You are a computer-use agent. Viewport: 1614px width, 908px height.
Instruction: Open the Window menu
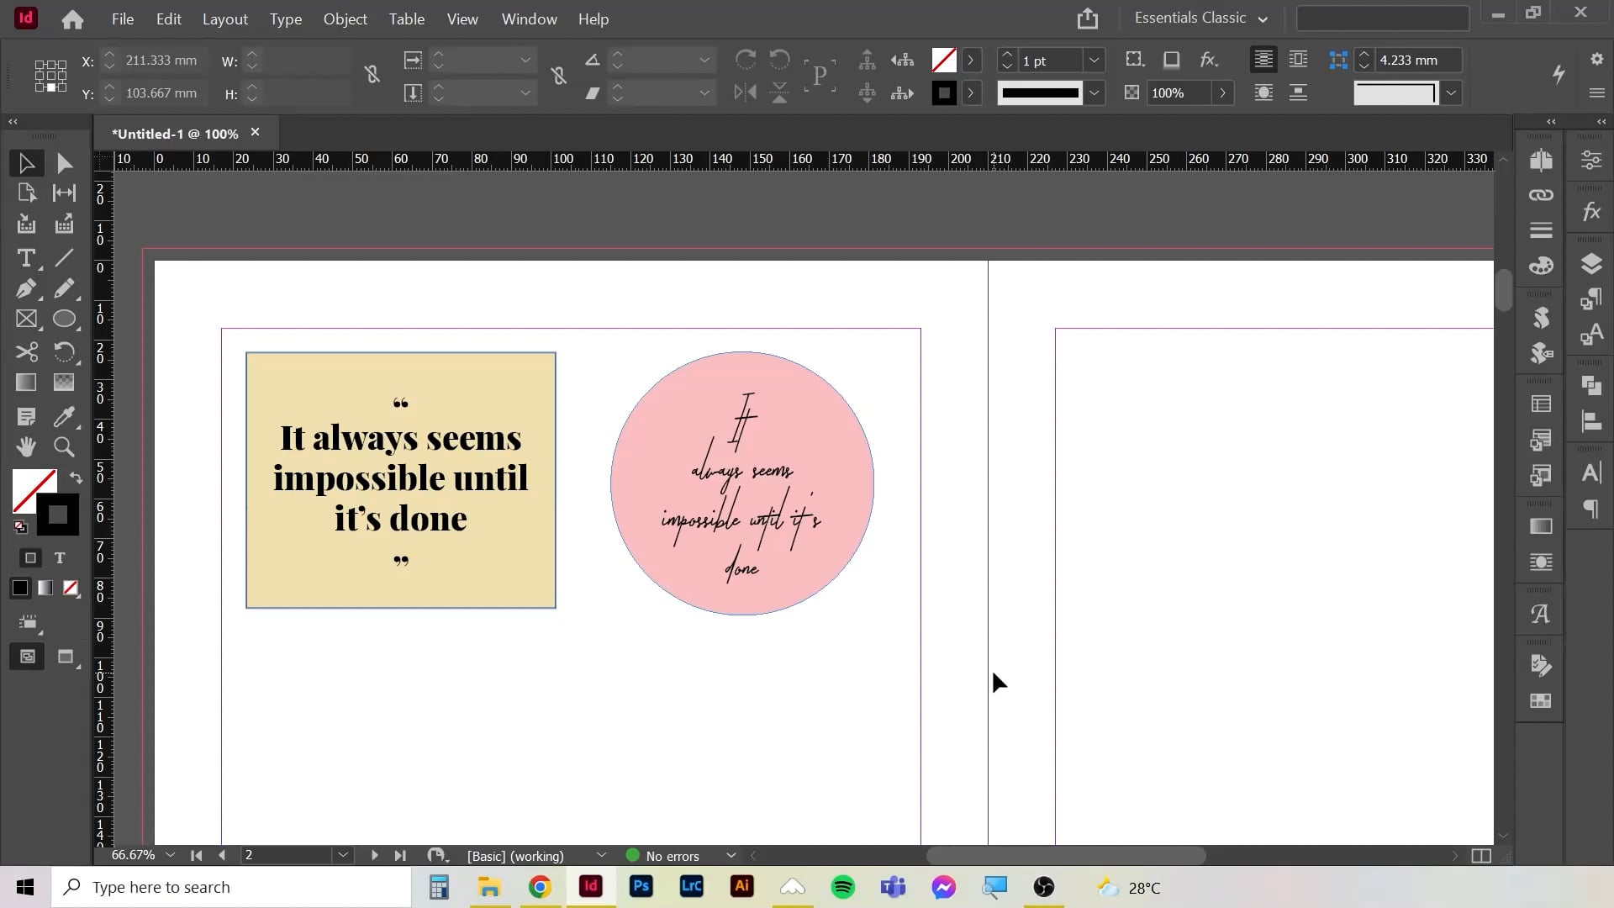(529, 18)
